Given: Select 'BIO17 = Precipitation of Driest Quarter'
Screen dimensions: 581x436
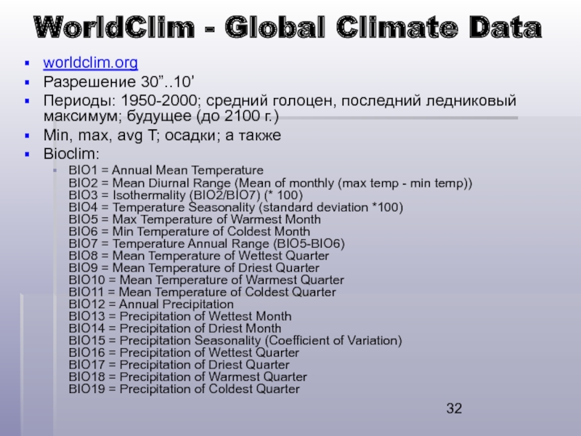Looking at the screenshot, I should click(179, 365).
